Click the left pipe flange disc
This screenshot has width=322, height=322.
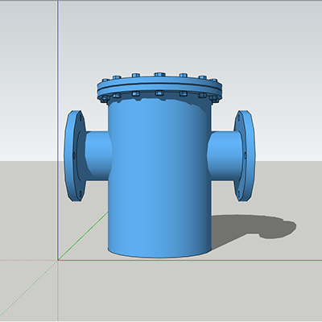pyautogui.click(x=74, y=155)
